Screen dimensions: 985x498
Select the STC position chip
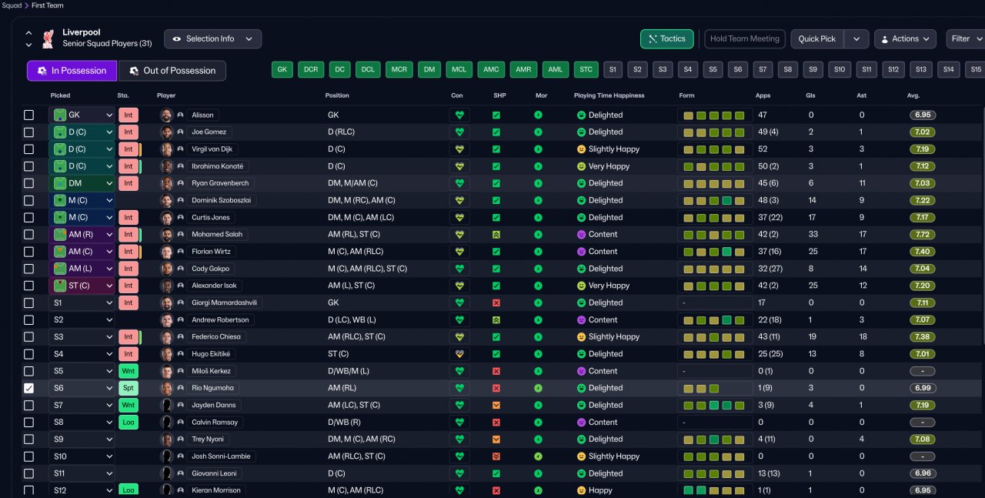586,70
